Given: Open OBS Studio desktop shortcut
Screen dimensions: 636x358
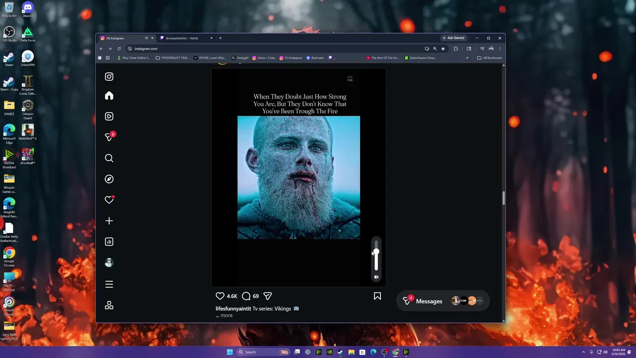Looking at the screenshot, I should coord(9,34).
